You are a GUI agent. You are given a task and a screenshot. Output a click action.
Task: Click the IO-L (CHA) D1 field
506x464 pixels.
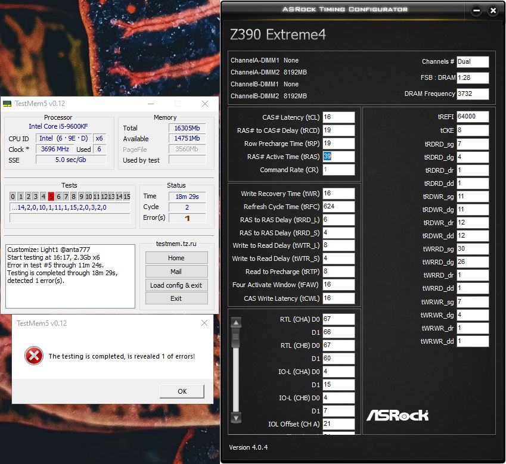pyautogui.click(x=339, y=385)
